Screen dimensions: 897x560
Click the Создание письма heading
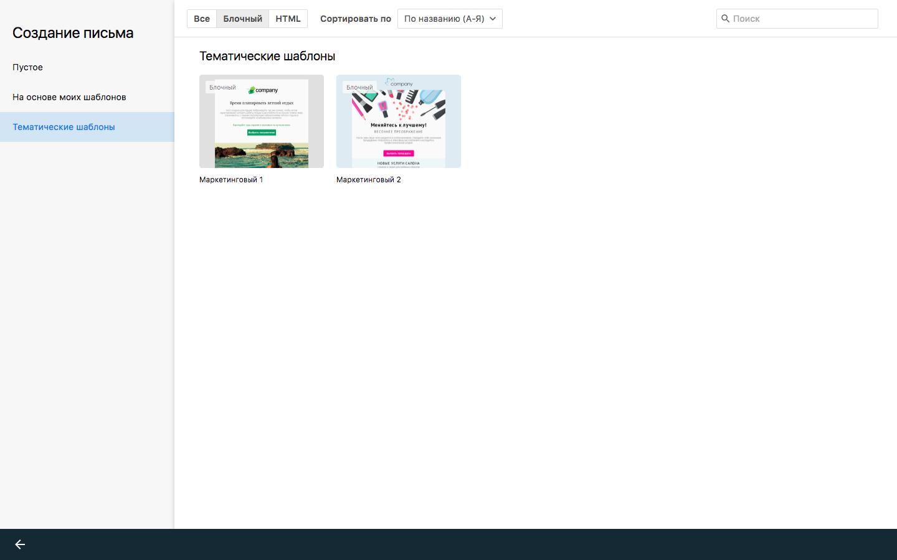pyautogui.click(x=73, y=33)
